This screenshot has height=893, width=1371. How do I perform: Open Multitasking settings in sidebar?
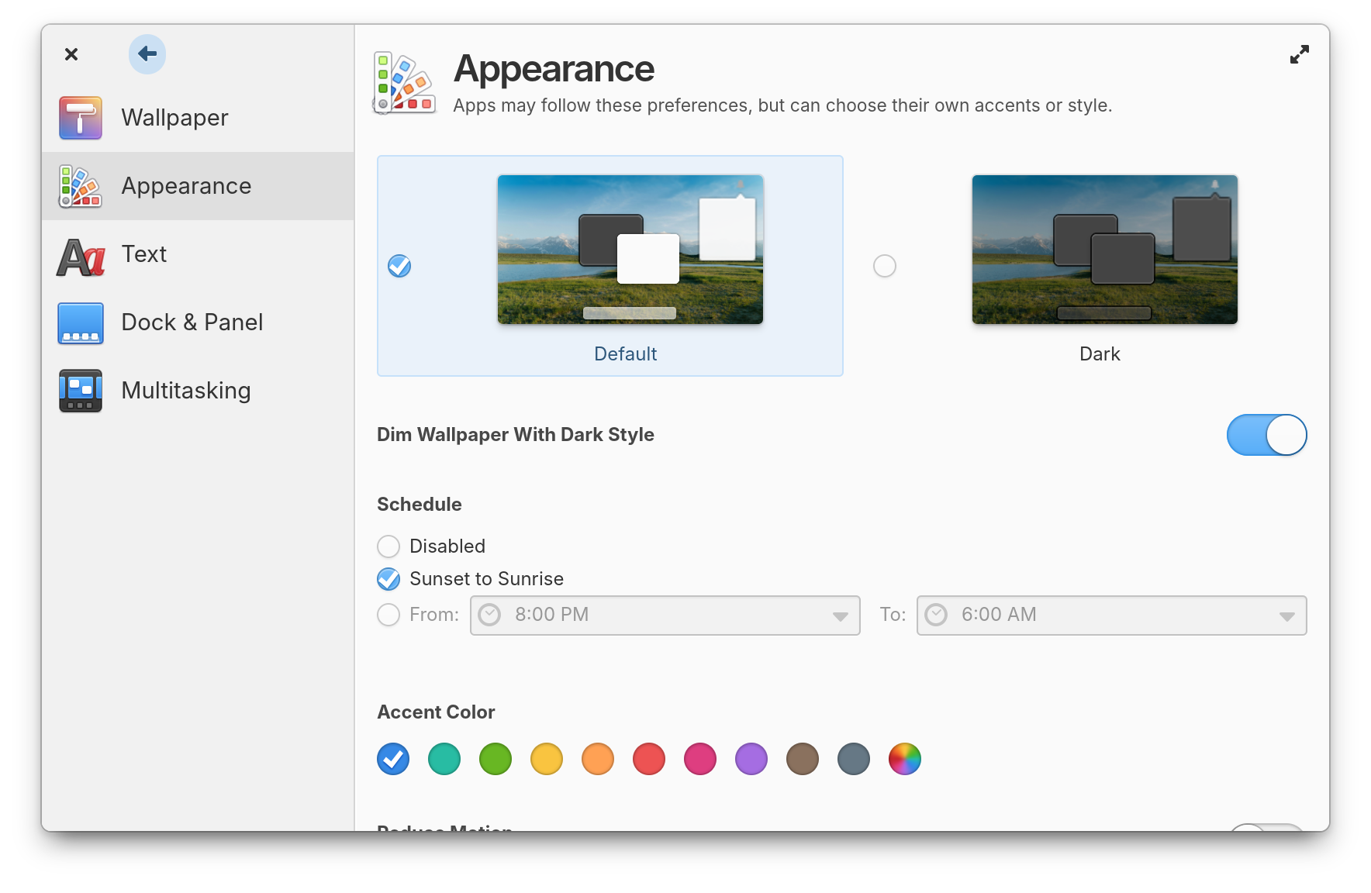198,391
